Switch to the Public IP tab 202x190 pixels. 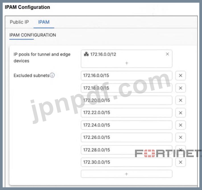(x=19, y=22)
